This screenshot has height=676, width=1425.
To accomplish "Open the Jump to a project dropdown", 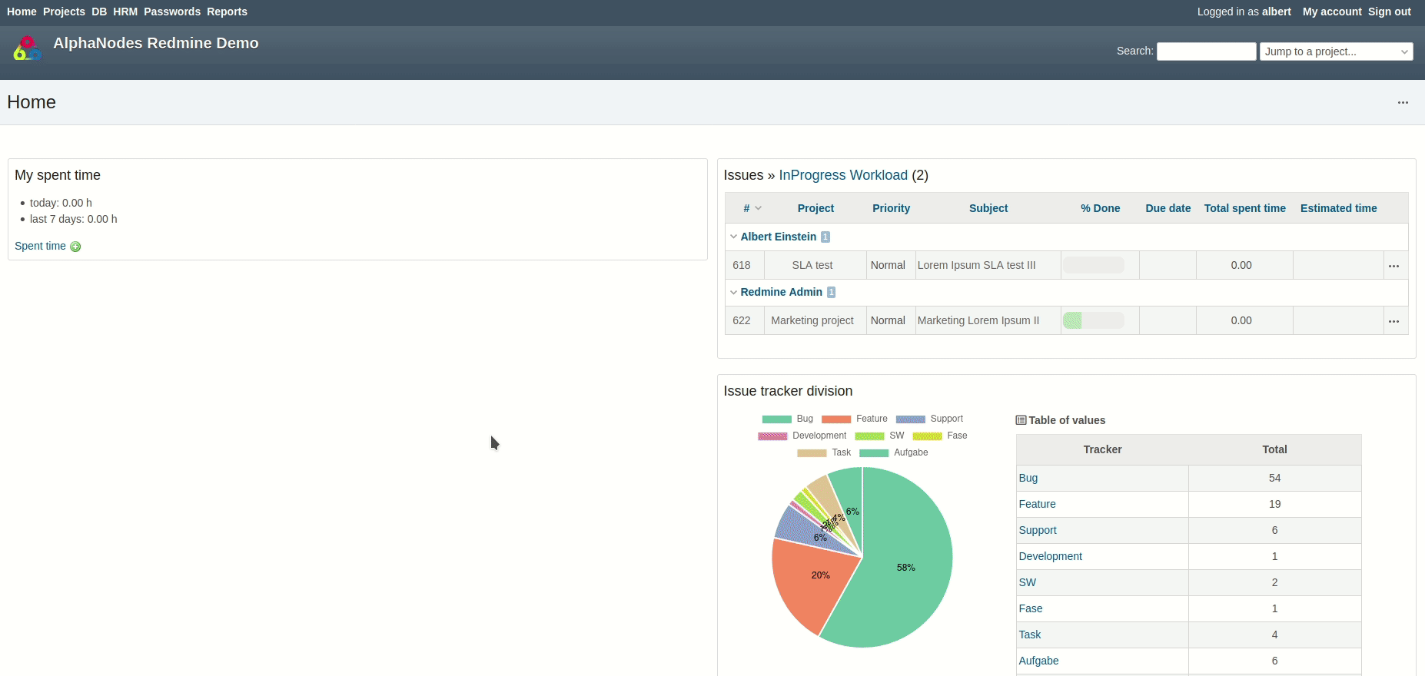I will point(1336,51).
